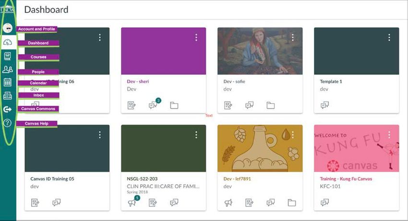The height and width of the screenshot is (221, 408).
Task: Open the Dev - sofie course link
Action: point(234,81)
